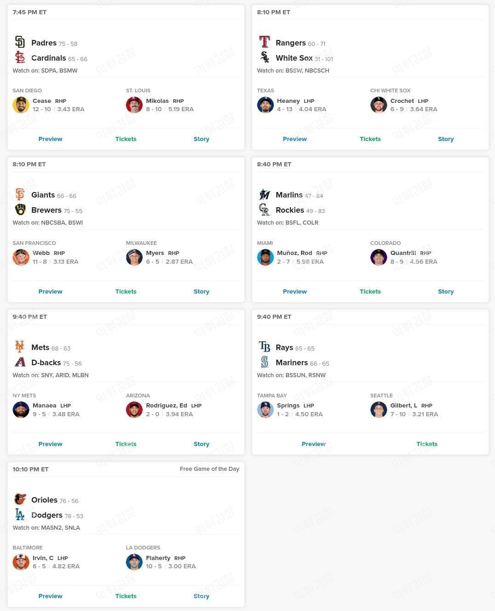The height and width of the screenshot is (611, 495).
Task: Read Story for Mets vs D-backs game
Action: [201, 444]
